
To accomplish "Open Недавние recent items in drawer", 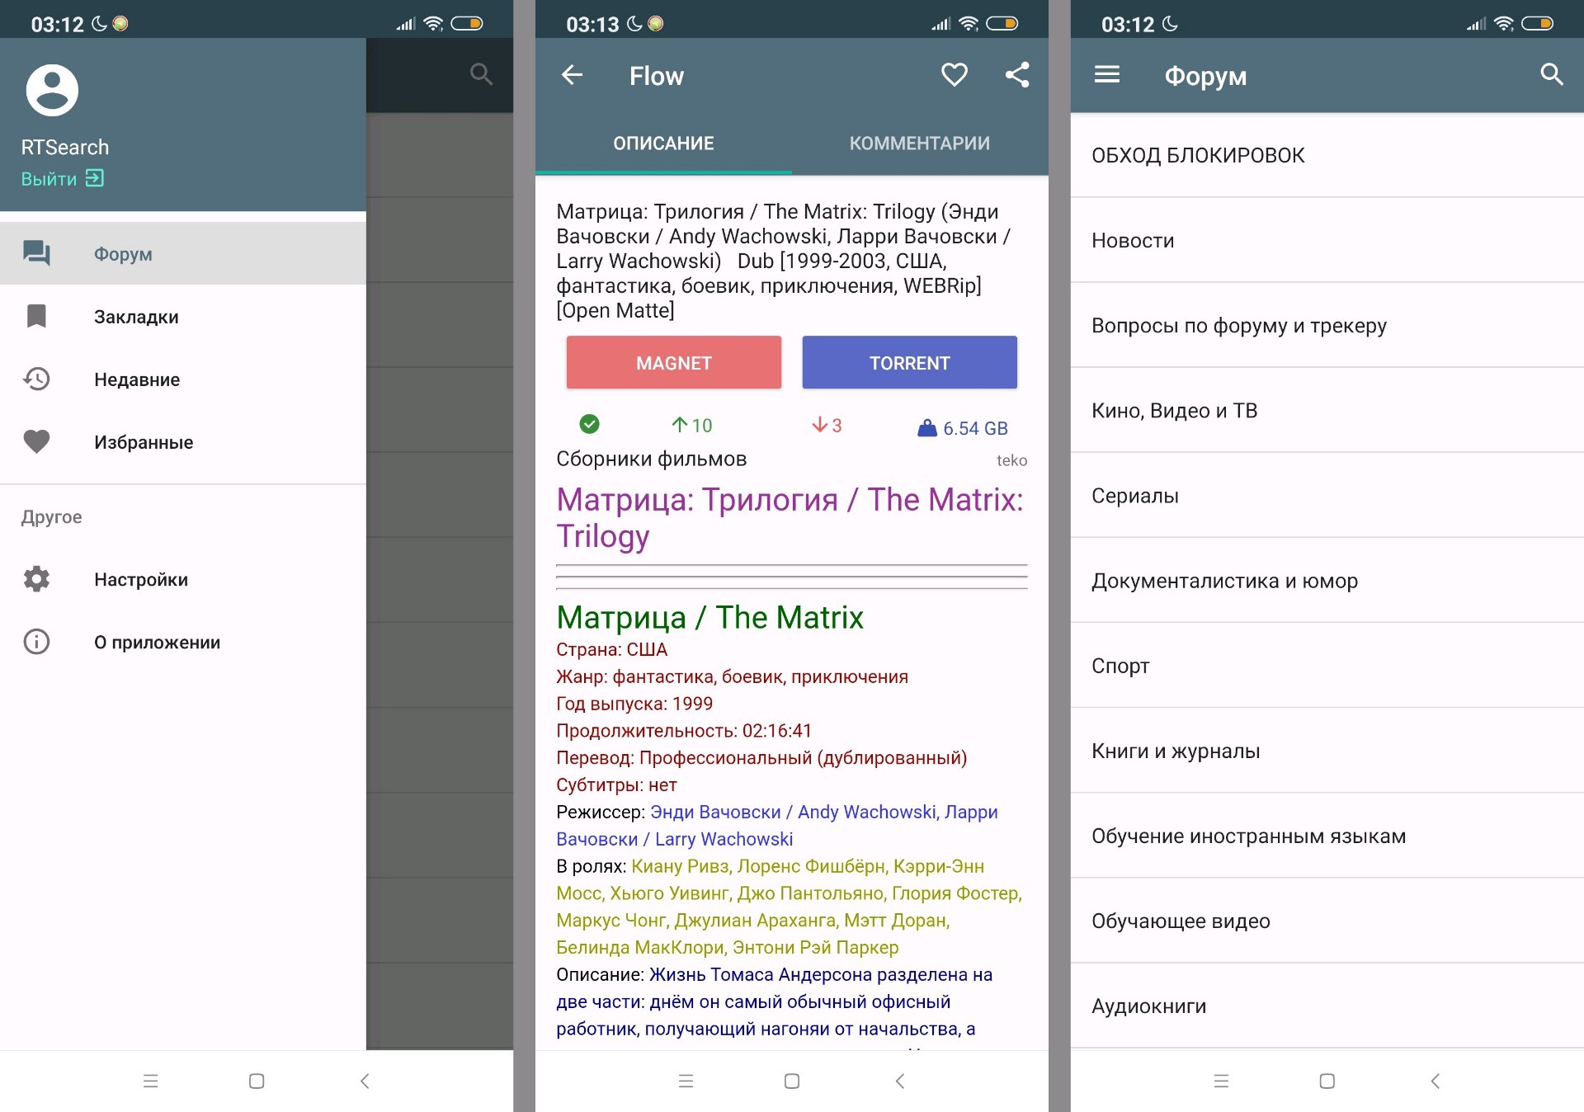I will pyautogui.click(x=183, y=379).
